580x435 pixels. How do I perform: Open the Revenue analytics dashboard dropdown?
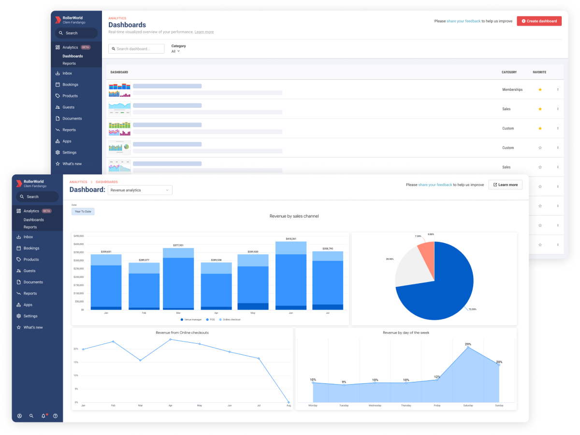(140, 189)
